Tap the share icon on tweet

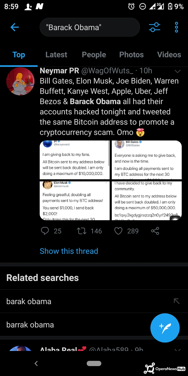[x=155, y=231]
